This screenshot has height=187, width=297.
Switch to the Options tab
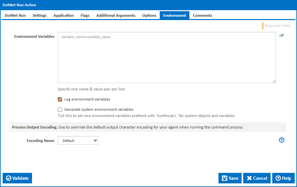tap(149, 15)
